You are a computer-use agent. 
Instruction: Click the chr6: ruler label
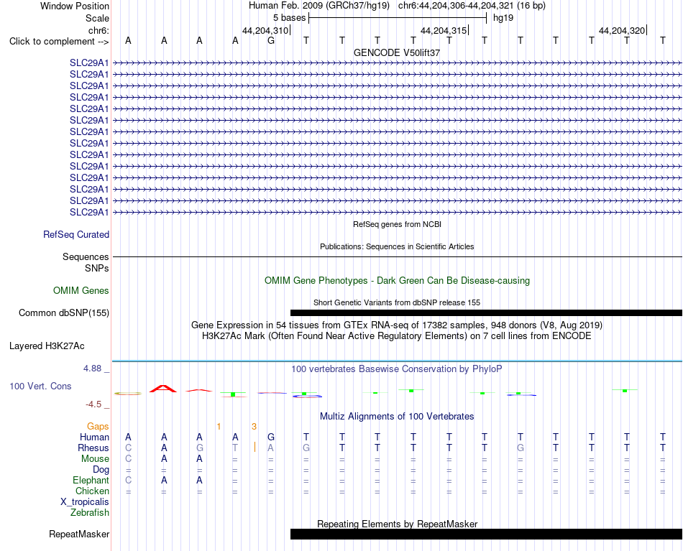[98, 30]
